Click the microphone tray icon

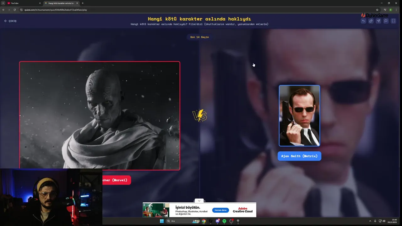[x=375, y=221]
